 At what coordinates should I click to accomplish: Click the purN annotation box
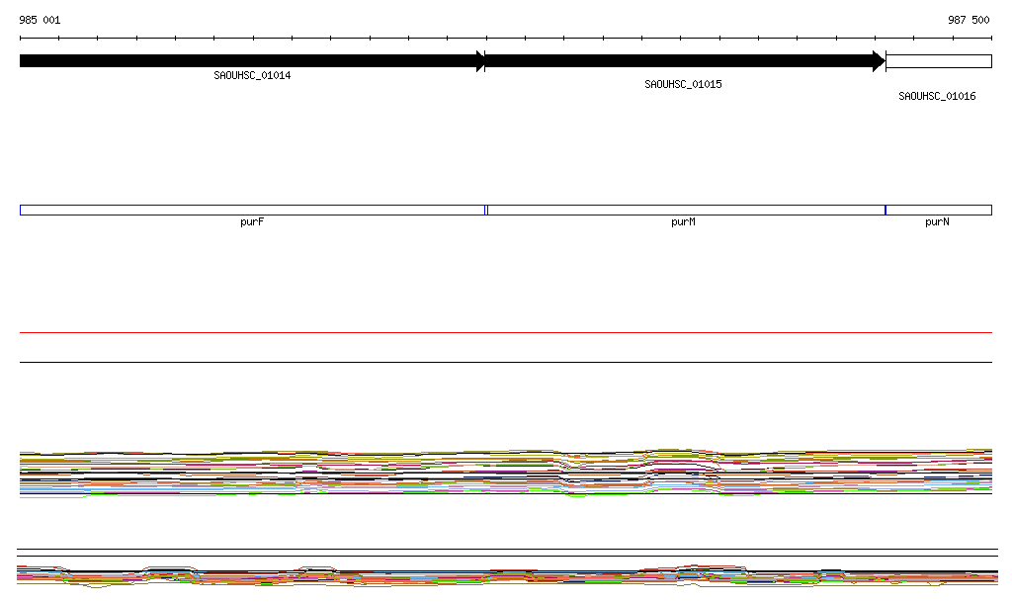point(938,210)
